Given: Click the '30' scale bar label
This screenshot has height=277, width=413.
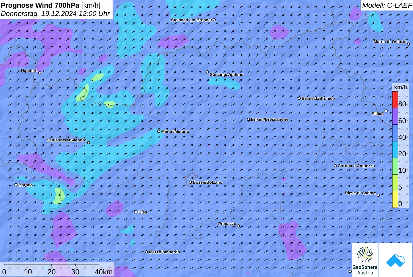Looking at the screenshot, I should click(75, 272).
